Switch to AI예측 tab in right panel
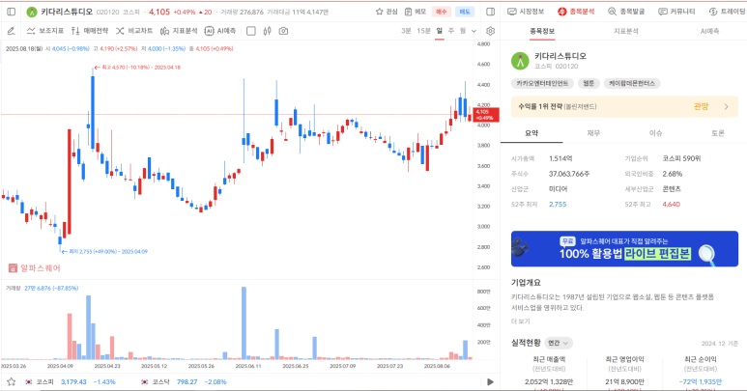747x391 pixels. coord(709,31)
